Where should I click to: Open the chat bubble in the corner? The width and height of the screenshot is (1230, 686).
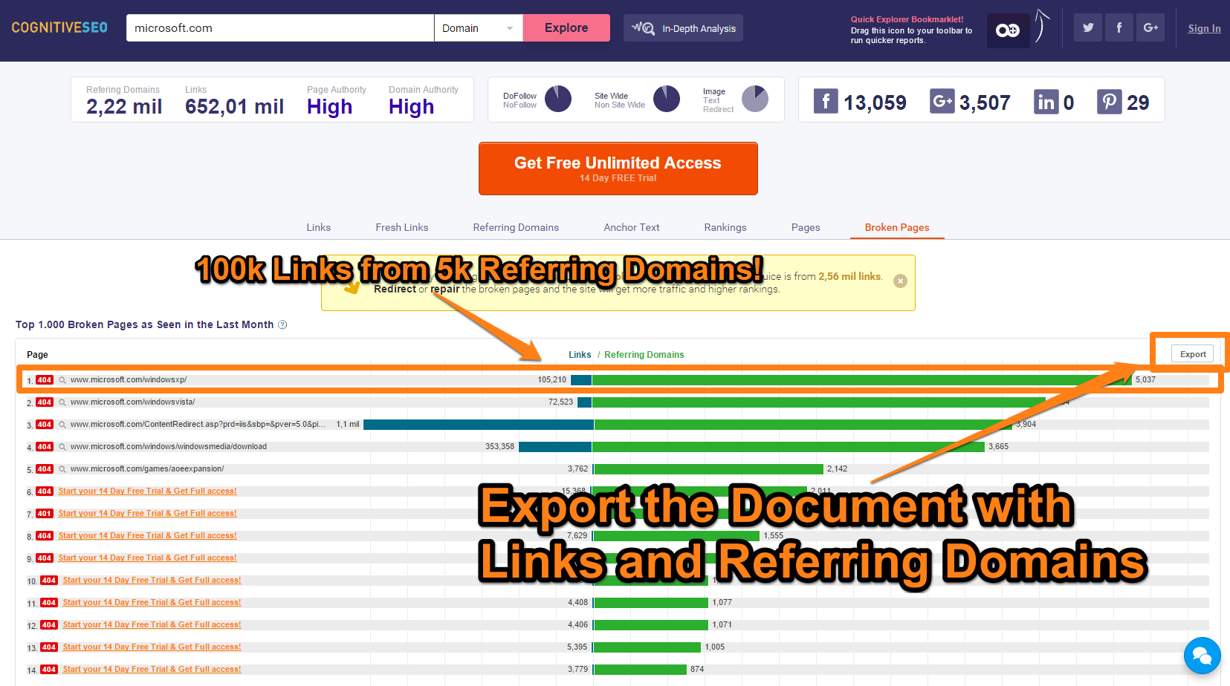click(x=1202, y=656)
